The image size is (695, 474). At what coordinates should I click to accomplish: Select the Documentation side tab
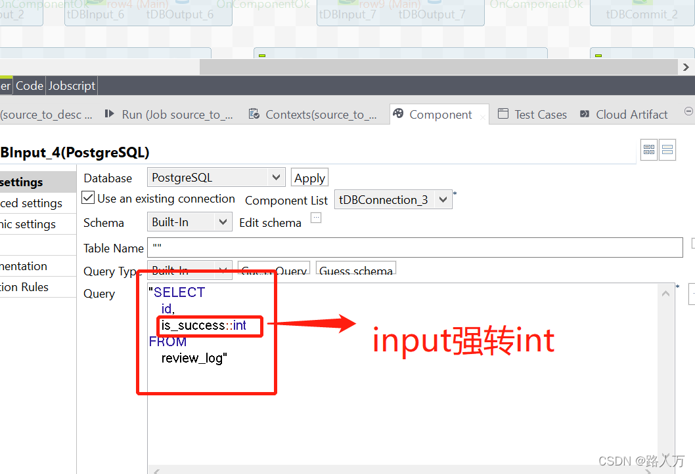pos(38,266)
